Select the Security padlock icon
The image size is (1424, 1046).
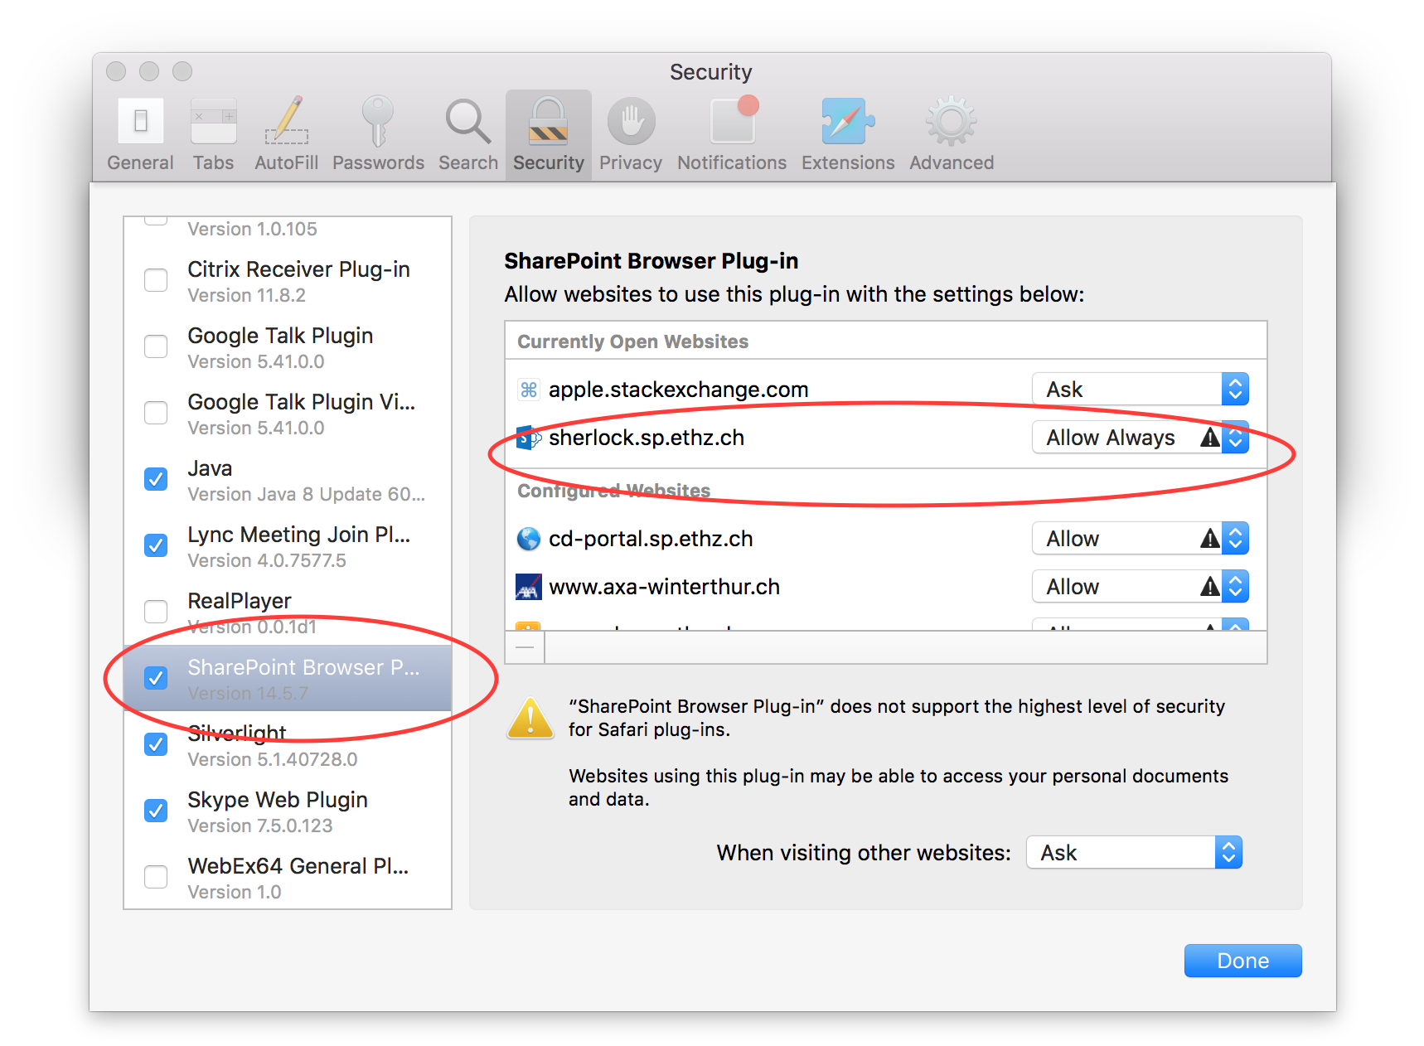(548, 121)
